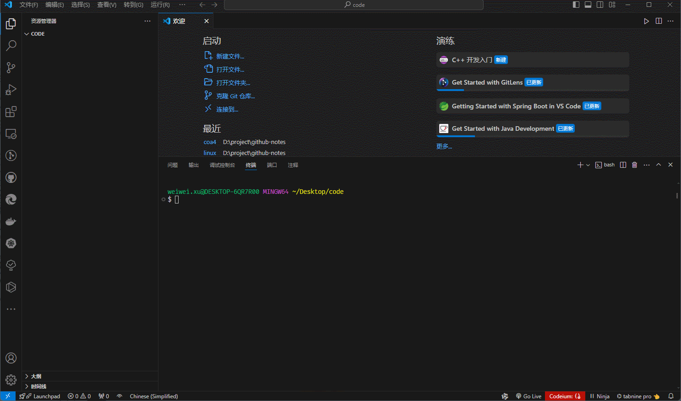This screenshot has height=401, width=681.
Task: Toggle the panel visibility control
Action: tap(588, 5)
